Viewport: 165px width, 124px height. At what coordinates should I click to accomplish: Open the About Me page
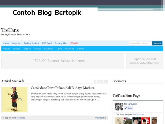click(x=16, y=43)
